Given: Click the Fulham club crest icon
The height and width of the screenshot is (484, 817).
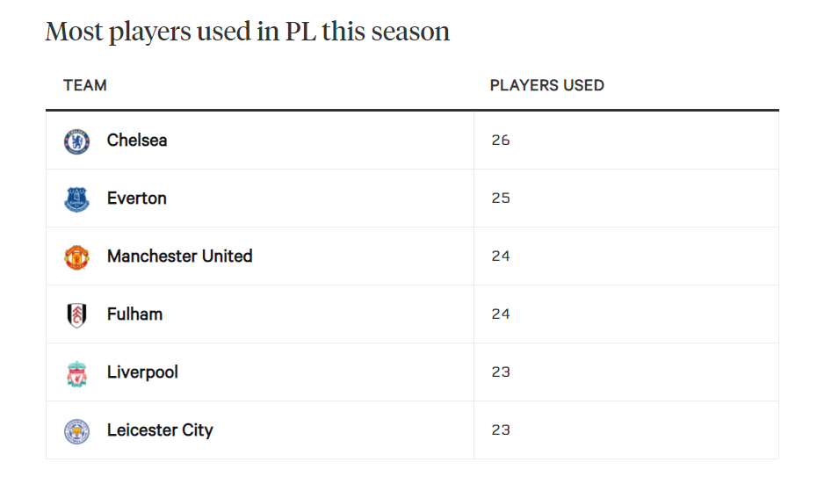Looking at the screenshot, I should pyautogui.click(x=76, y=314).
